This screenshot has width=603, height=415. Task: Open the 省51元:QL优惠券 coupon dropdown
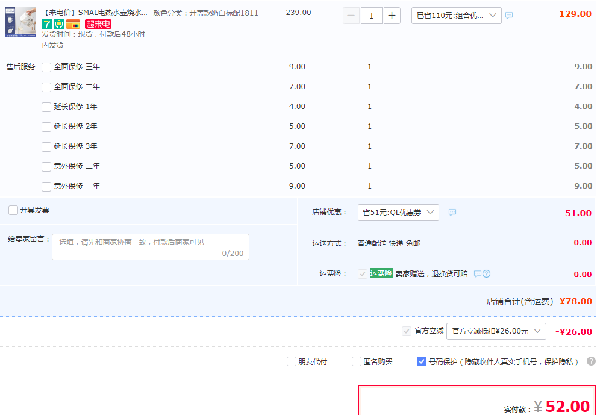pos(398,213)
